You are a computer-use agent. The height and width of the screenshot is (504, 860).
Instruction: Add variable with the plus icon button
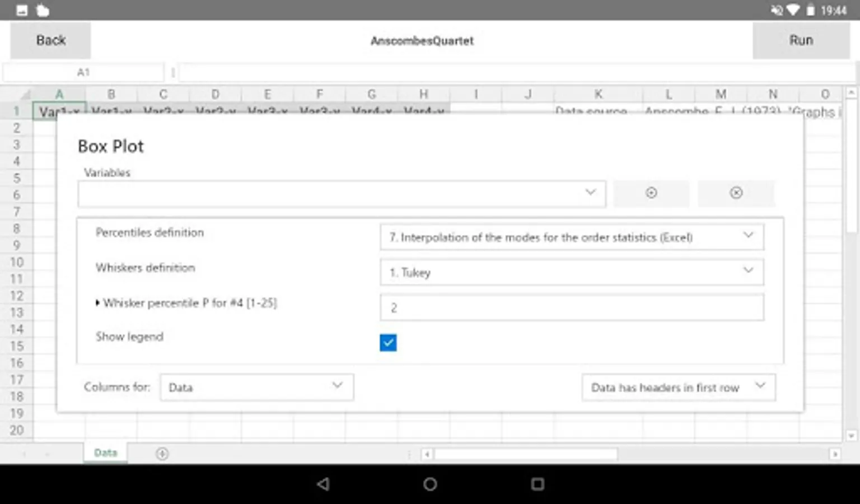(651, 193)
